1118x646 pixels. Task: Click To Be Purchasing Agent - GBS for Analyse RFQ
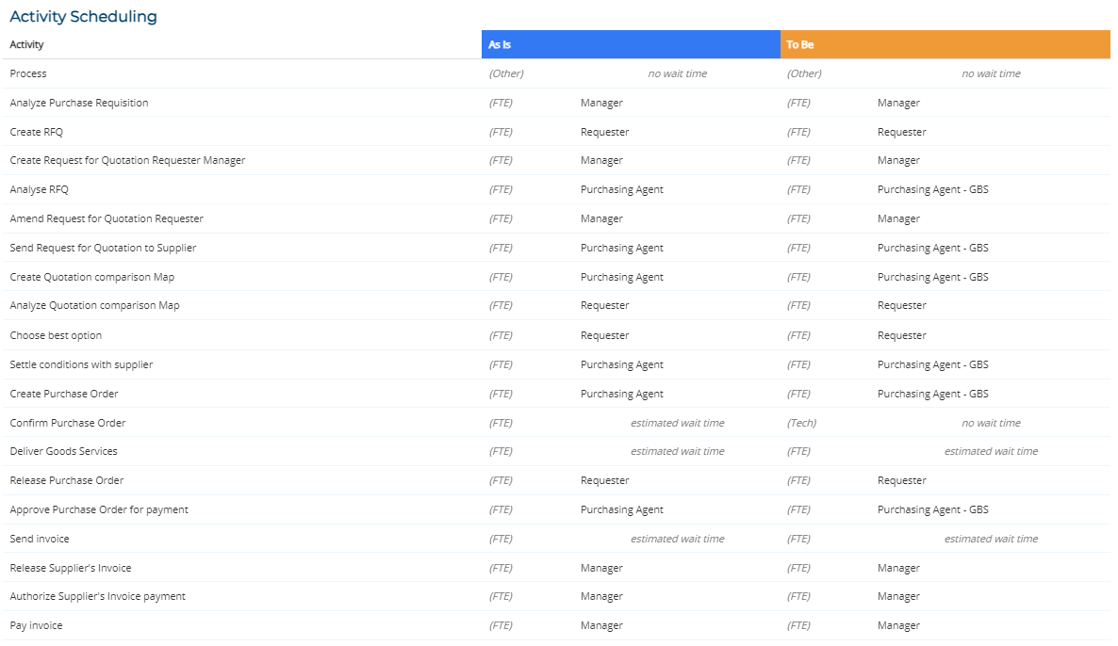tap(932, 189)
